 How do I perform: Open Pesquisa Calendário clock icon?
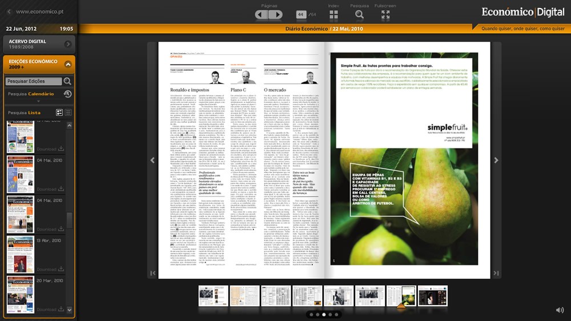[67, 94]
